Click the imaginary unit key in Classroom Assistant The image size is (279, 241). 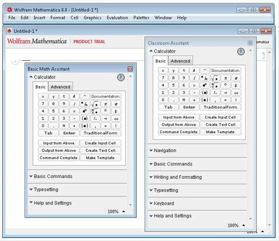(236, 85)
